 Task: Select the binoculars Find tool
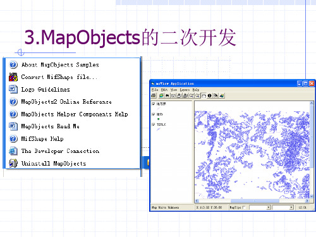tap(167, 95)
